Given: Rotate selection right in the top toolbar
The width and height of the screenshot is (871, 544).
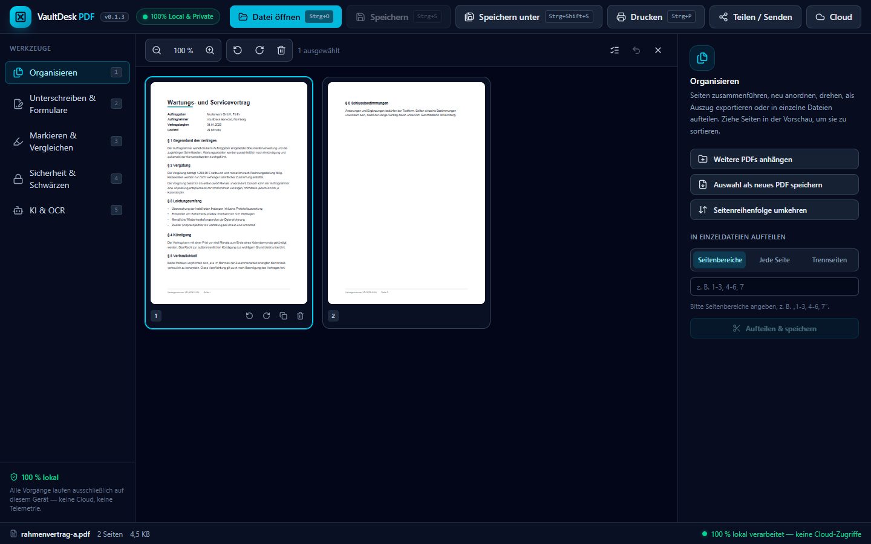Looking at the screenshot, I should 259,50.
